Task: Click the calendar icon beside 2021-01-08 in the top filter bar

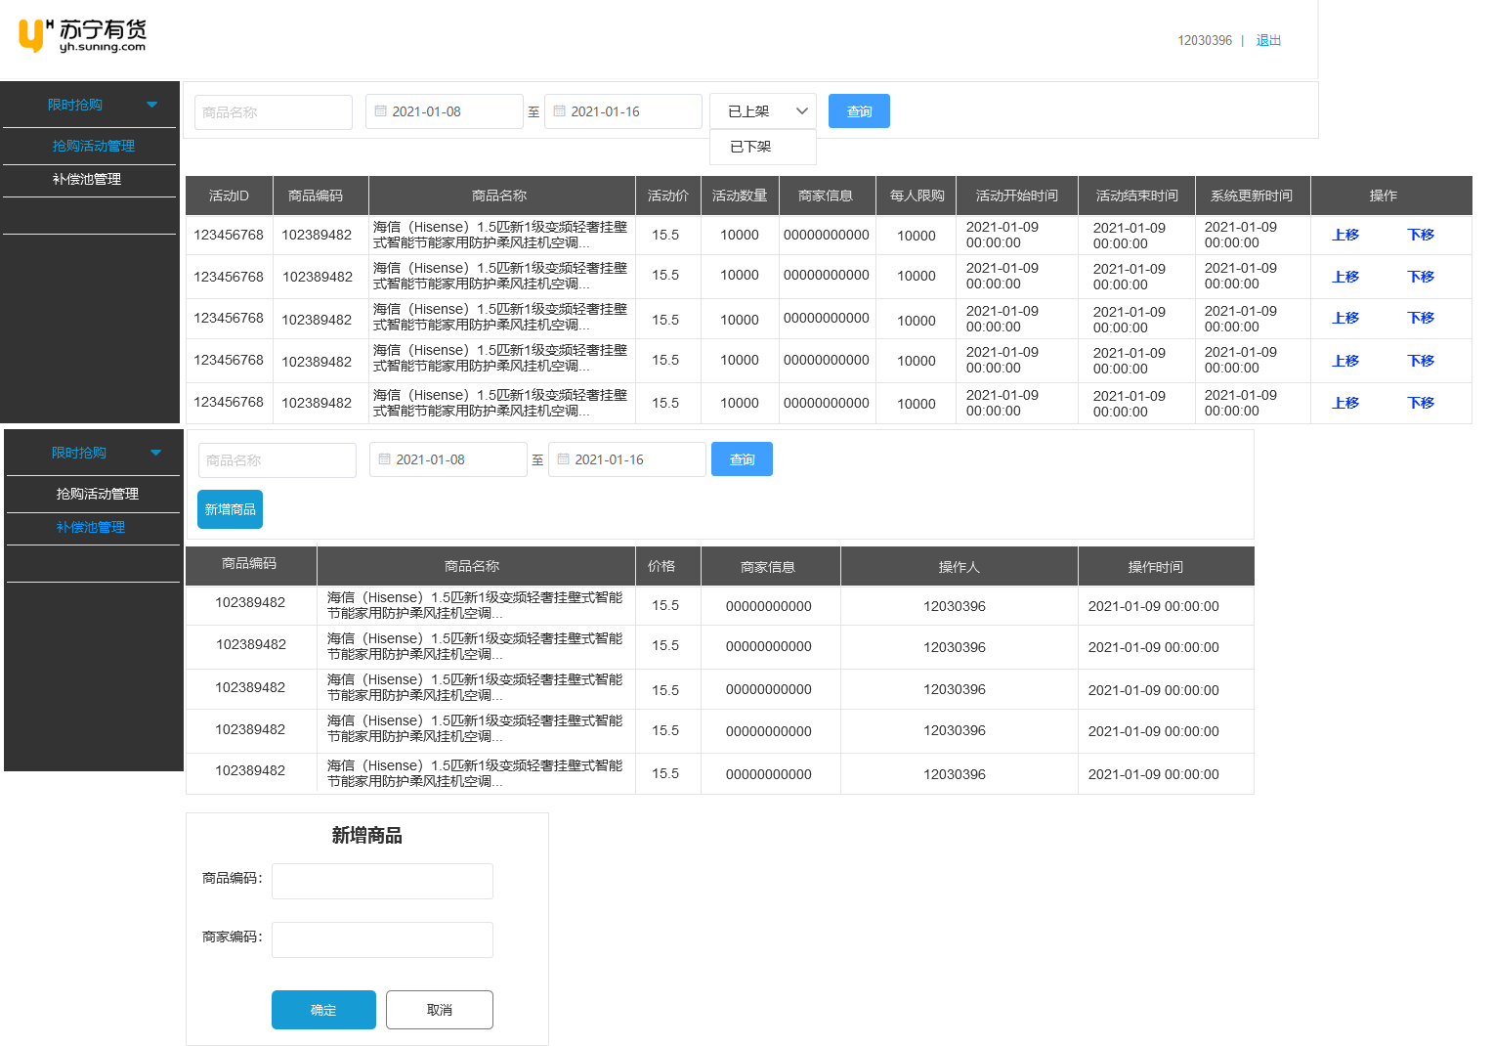Action: (381, 111)
